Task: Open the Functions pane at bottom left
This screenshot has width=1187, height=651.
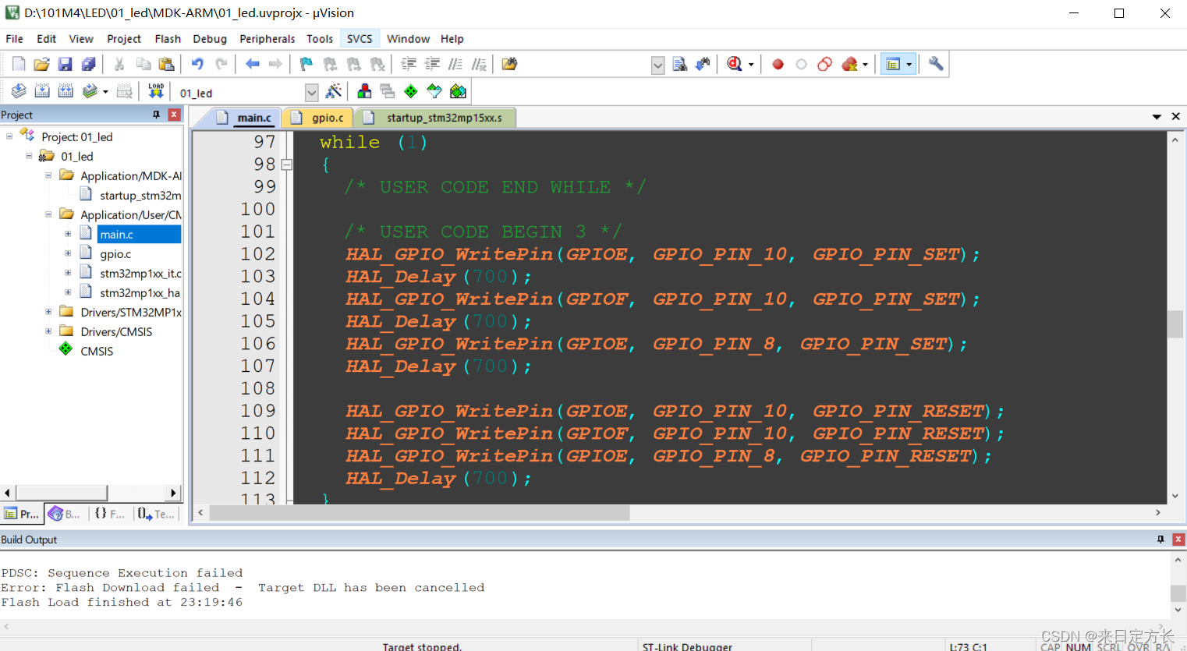Action: coord(110,514)
